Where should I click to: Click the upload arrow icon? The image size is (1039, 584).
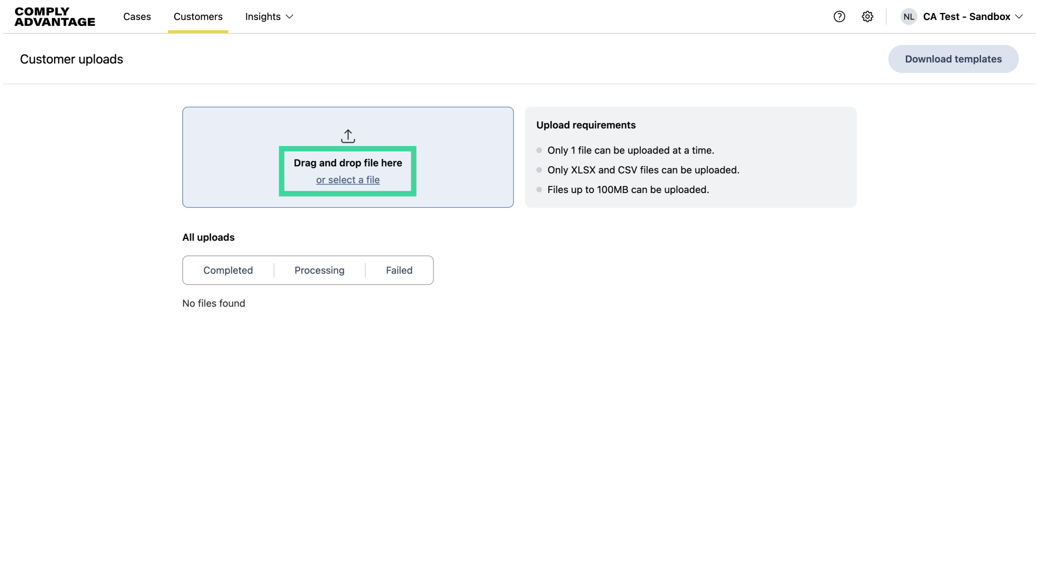point(348,136)
